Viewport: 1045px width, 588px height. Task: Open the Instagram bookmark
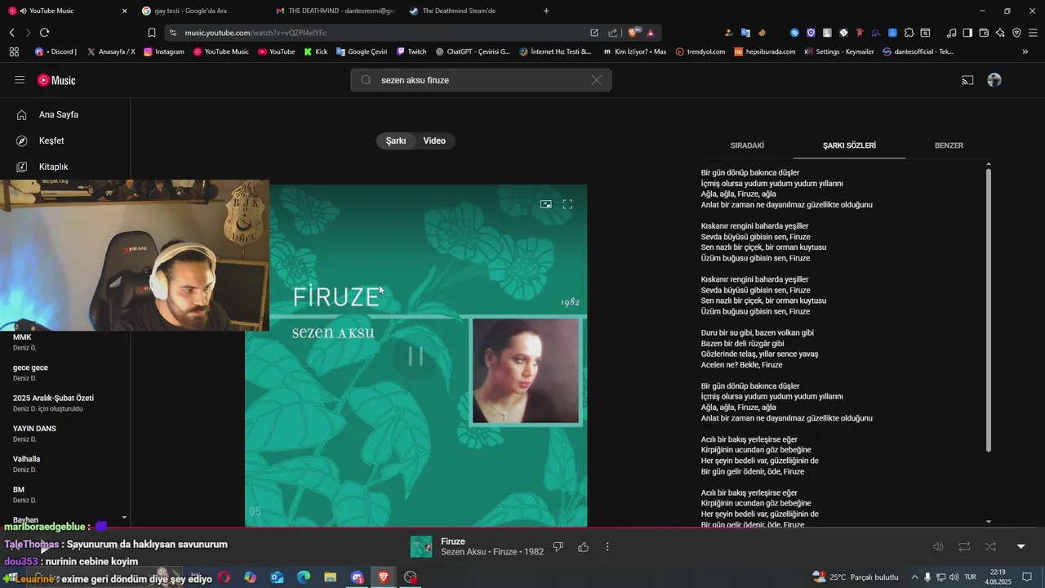click(164, 51)
